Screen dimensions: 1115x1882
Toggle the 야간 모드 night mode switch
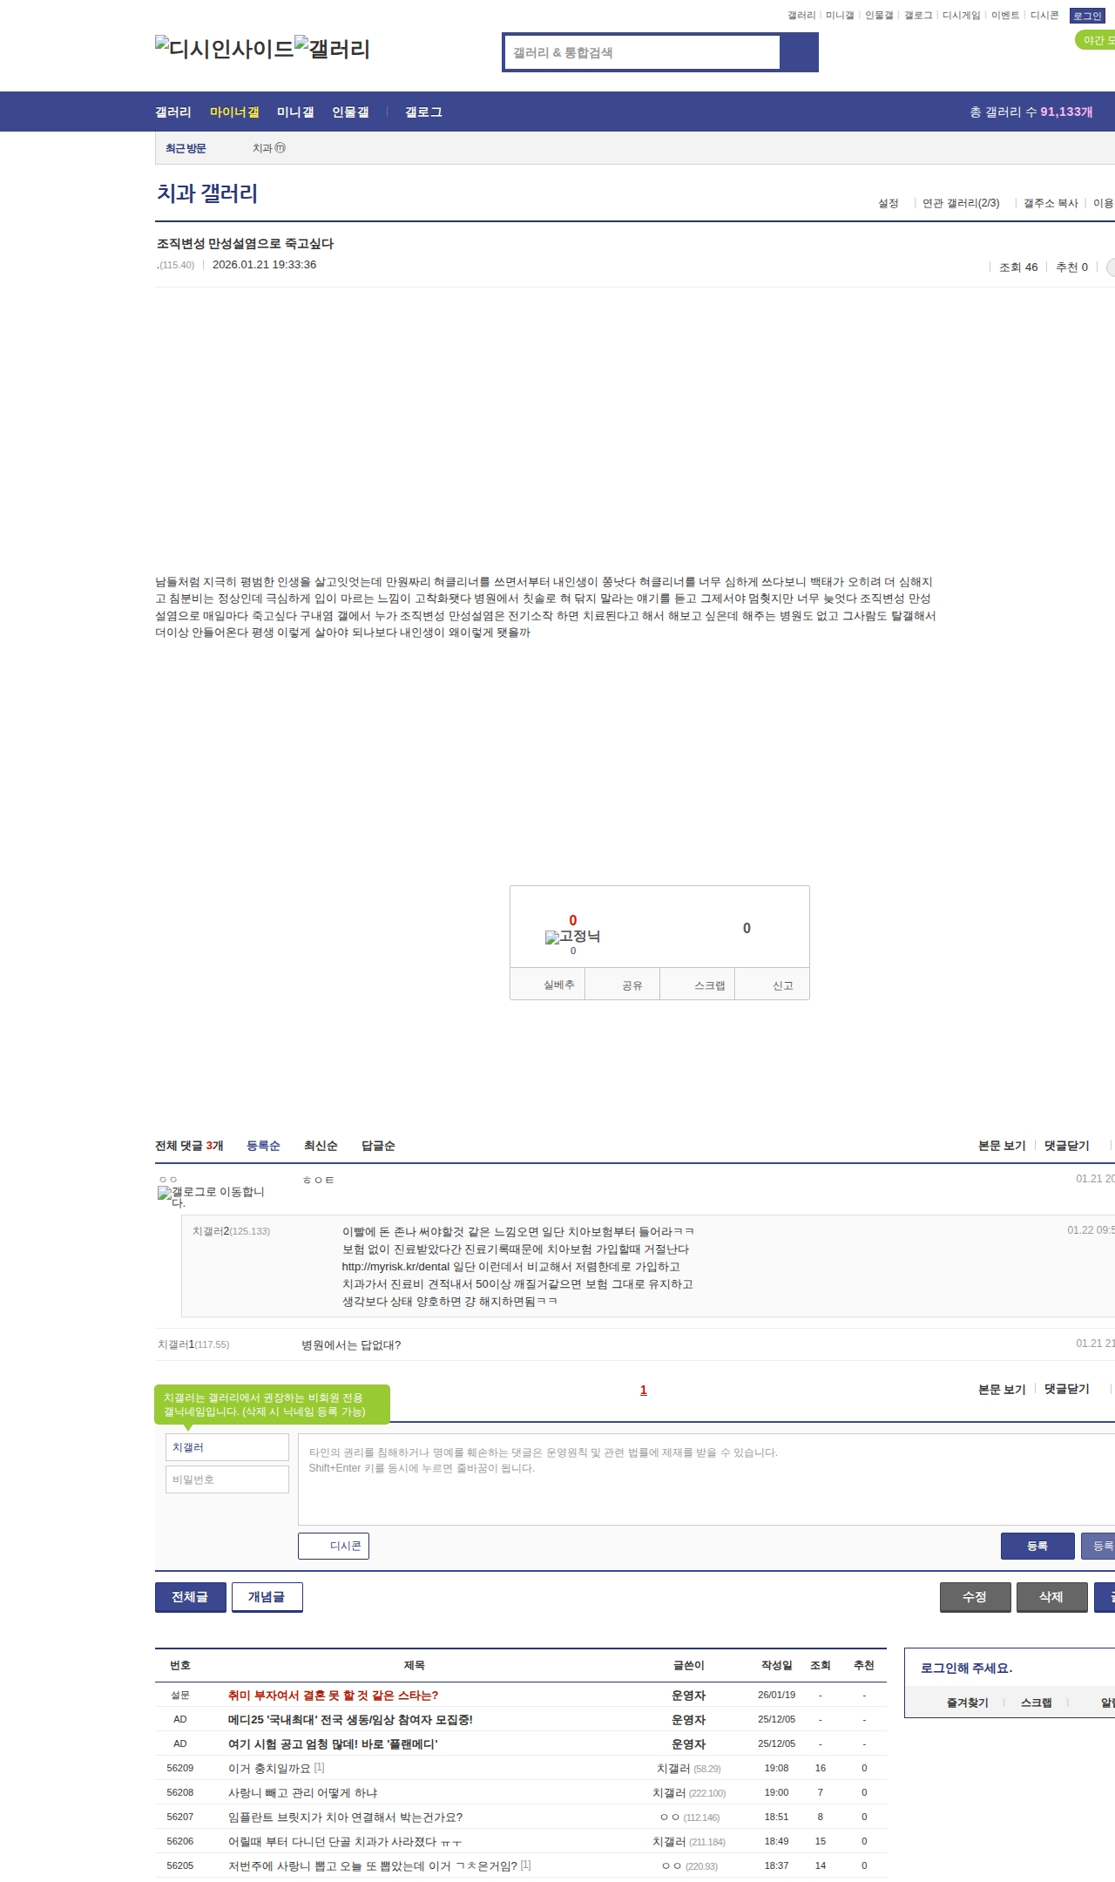point(1096,40)
